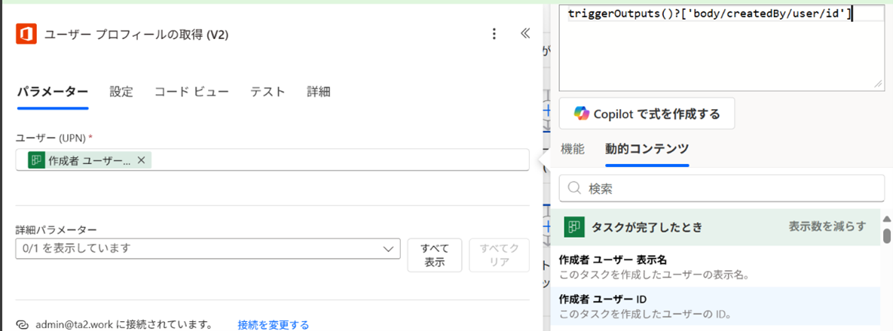Click the magnifier icon in the search box
Screen dimensions: 893x331
click(573, 188)
